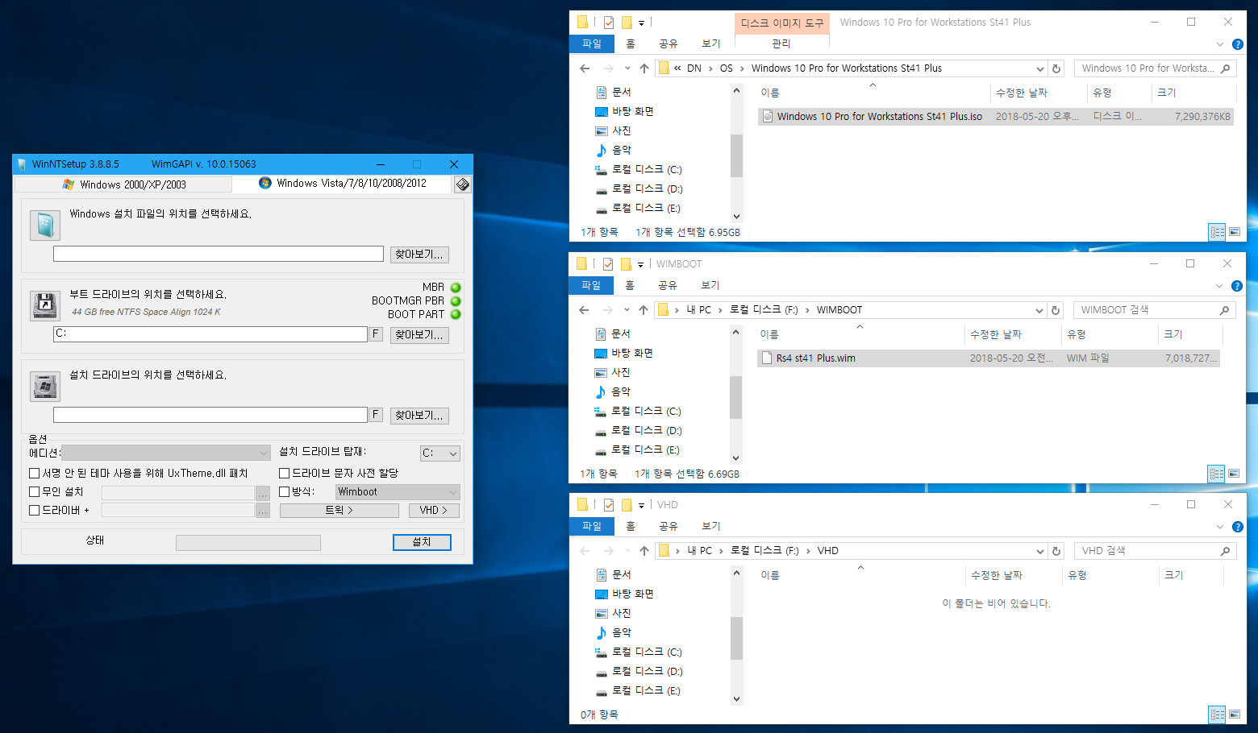Screen dimensions: 1258x733
Task: Click the green MBR status light
Action: pyautogui.click(x=456, y=288)
